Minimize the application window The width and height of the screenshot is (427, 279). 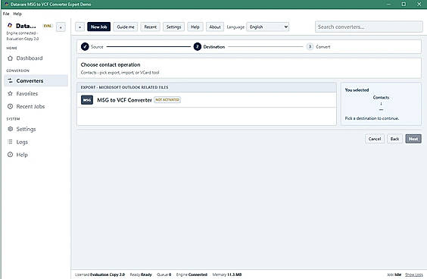[388, 4]
